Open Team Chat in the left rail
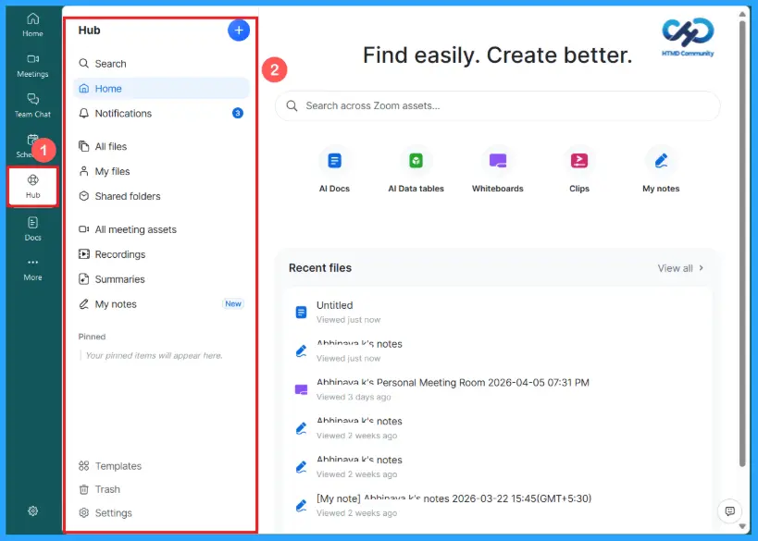The image size is (758, 541). tap(32, 105)
